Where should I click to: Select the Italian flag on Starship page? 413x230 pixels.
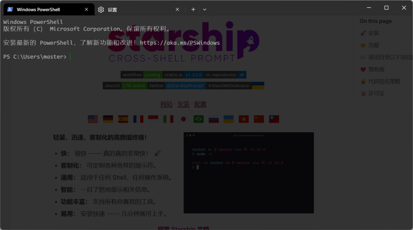[x=168, y=119]
